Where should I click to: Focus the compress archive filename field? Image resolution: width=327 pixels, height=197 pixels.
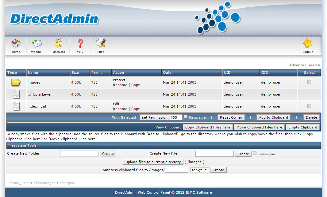click(x=176, y=170)
